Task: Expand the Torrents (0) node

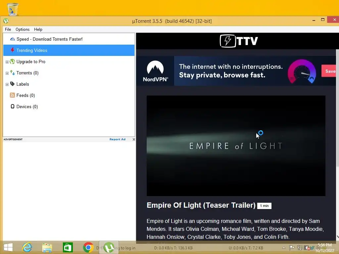Action: click(x=7, y=73)
